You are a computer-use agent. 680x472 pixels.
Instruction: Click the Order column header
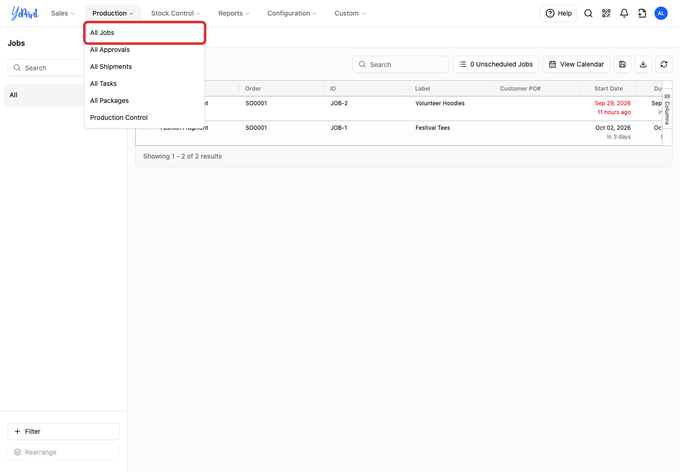(282, 88)
